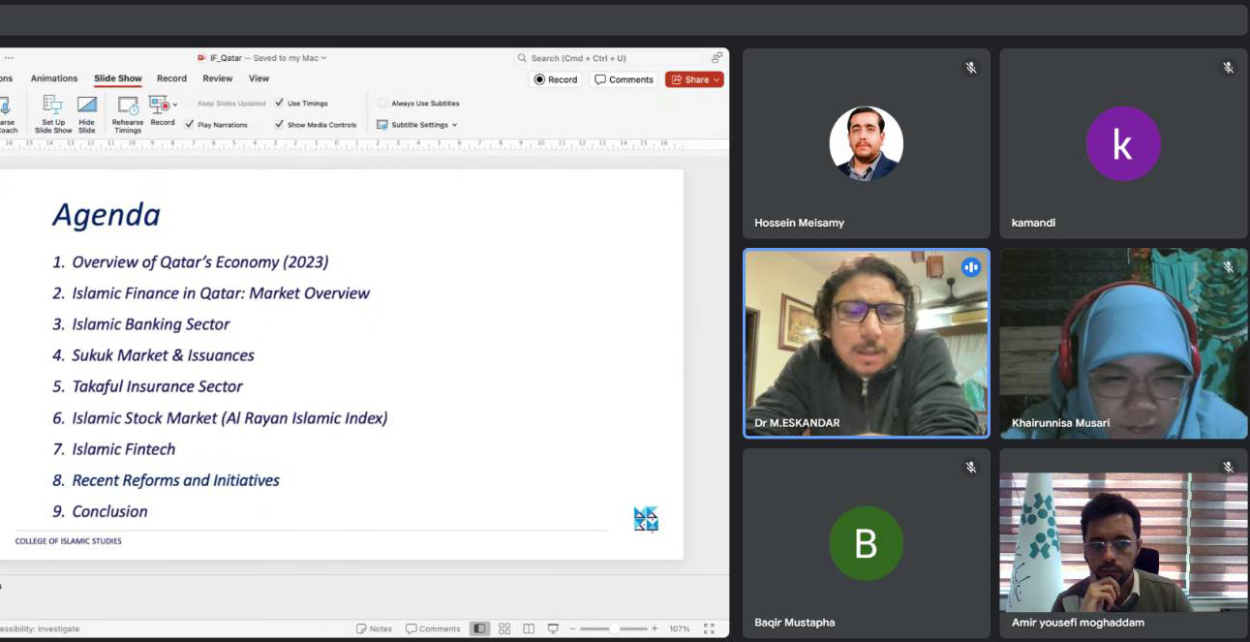The image size is (1250, 642).
Task: Click the Notes button in status bar
Action: tap(375, 628)
